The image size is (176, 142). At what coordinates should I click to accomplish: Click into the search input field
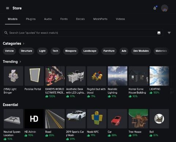[83, 33]
